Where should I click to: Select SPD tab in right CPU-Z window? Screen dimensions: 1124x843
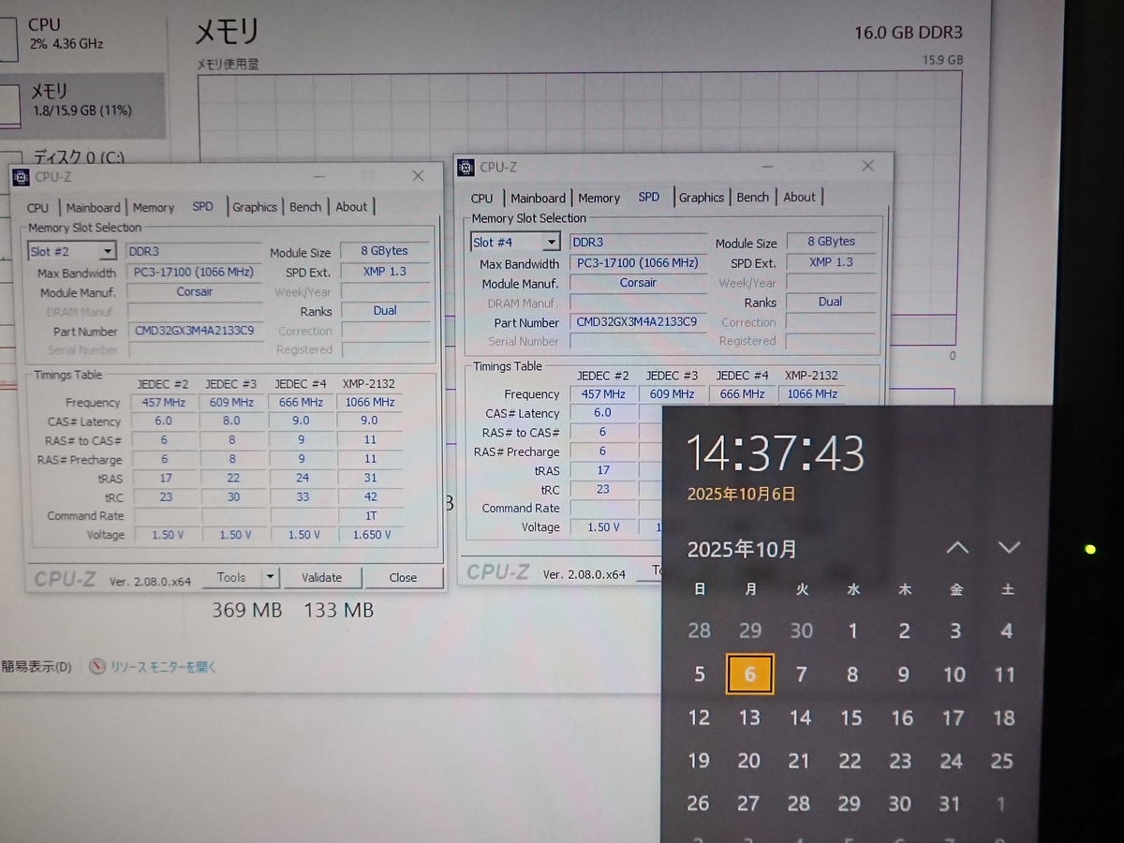[648, 197]
